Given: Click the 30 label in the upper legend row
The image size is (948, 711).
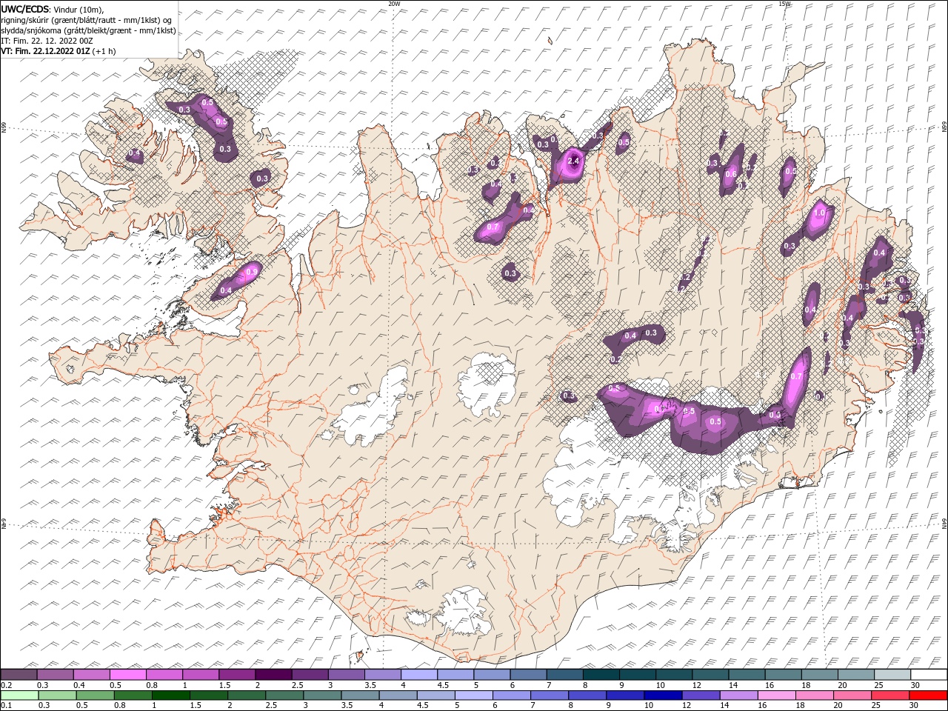Looking at the screenshot, I should [x=915, y=685].
